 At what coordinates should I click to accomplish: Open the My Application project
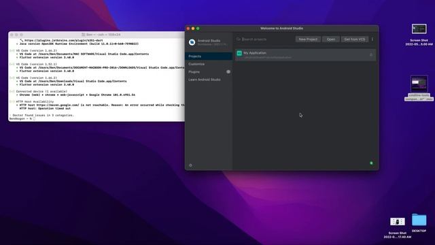(x=305, y=55)
